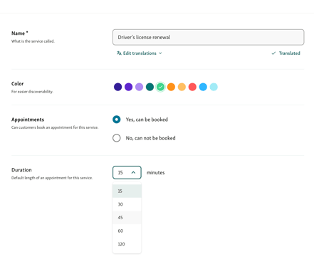
Task: Click the checked green color swatch
Action: click(x=160, y=87)
